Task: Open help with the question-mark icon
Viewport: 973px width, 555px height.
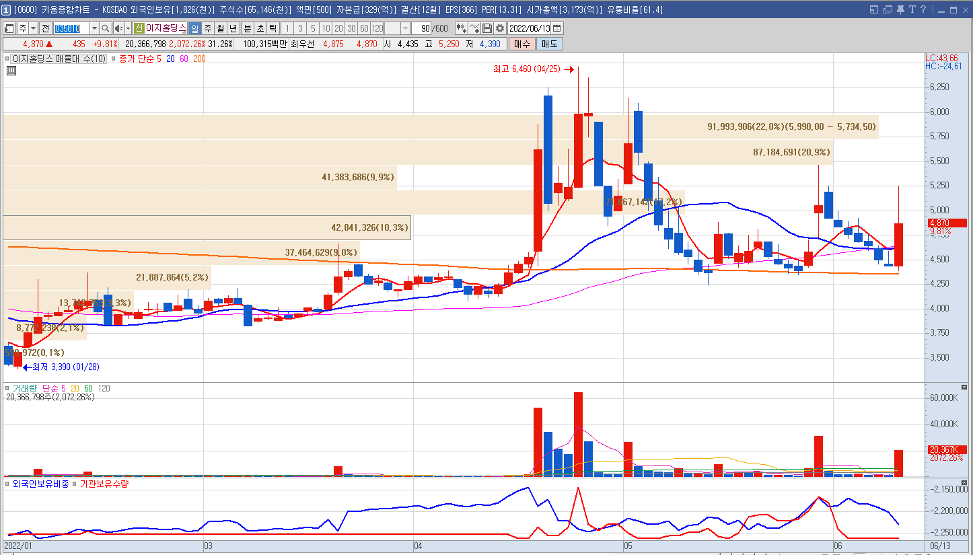Action: 923,9
